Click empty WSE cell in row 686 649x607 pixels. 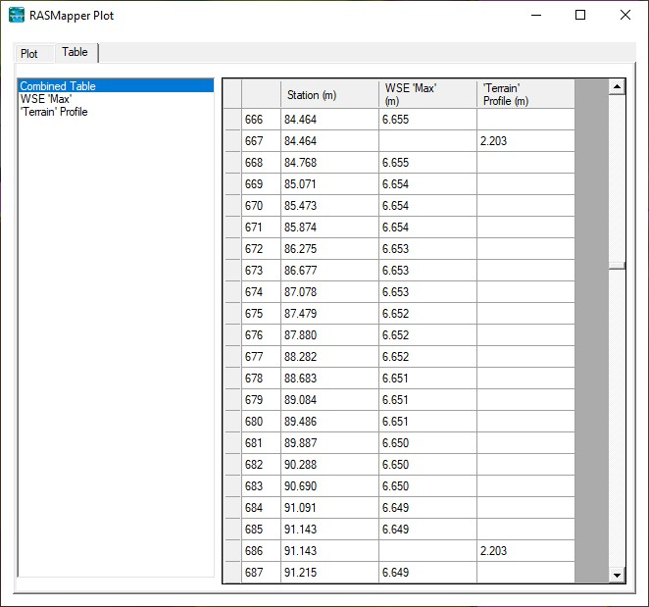tap(427, 551)
